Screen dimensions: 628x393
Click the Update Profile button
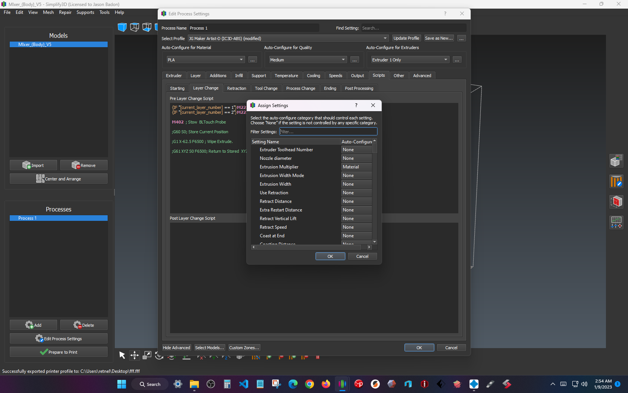(x=406, y=38)
